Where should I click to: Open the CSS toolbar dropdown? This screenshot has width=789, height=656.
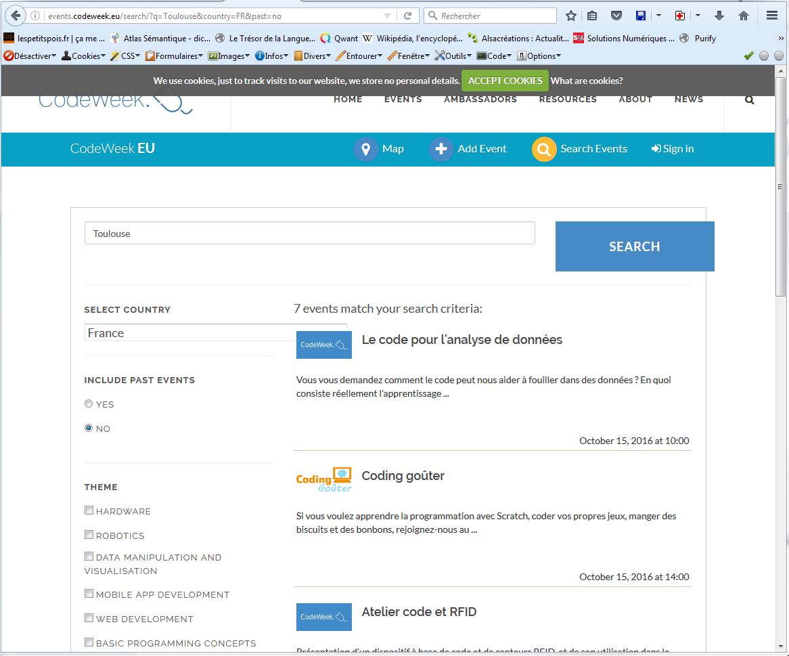pos(125,56)
